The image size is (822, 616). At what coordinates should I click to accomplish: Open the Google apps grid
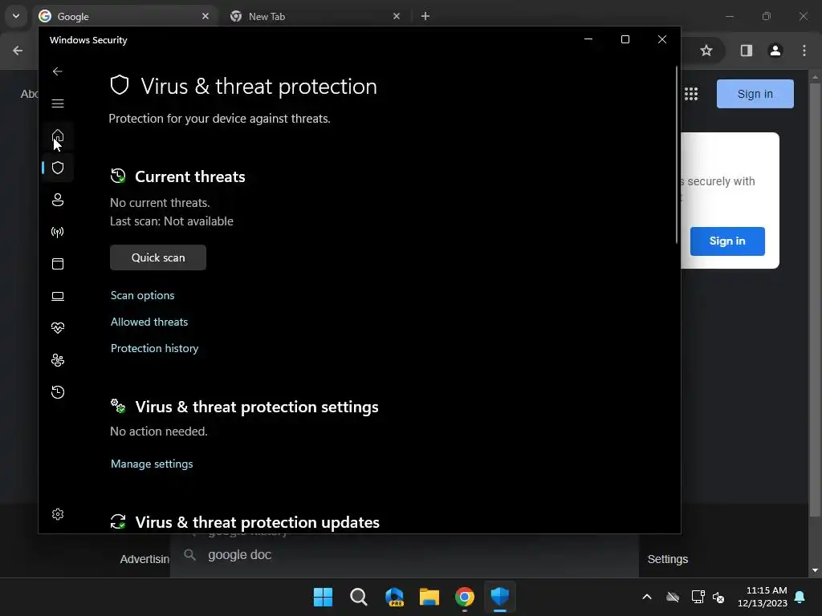click(x=691, y=94)
